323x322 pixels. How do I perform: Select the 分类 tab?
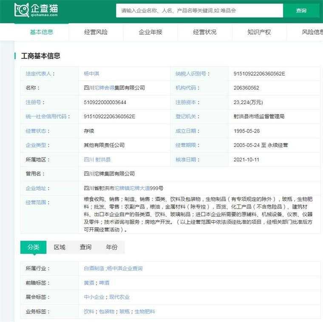pyautogui.click(x=33, y=247)
